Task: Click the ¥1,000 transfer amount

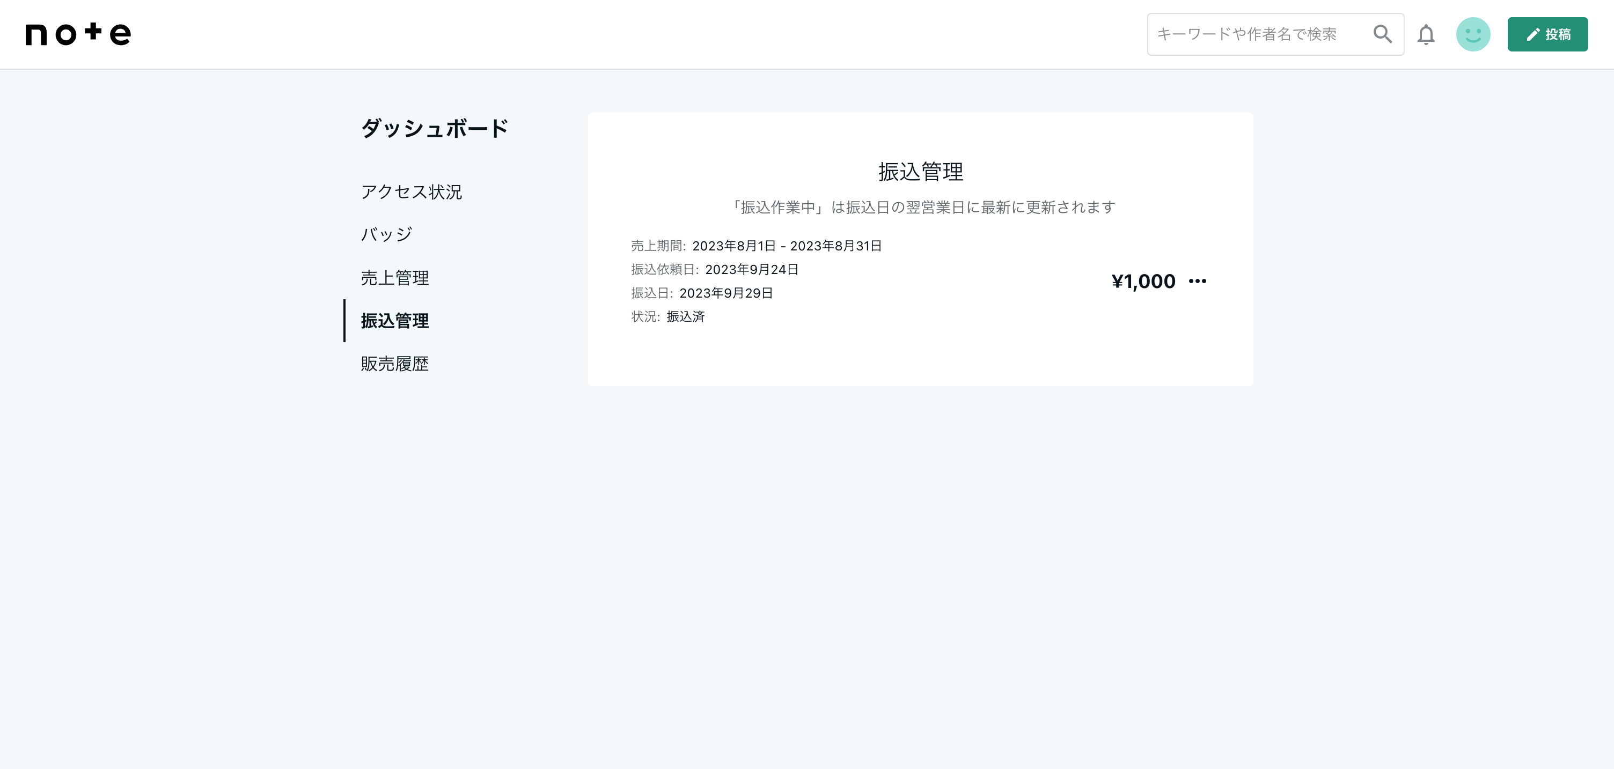Action: 1143,281
